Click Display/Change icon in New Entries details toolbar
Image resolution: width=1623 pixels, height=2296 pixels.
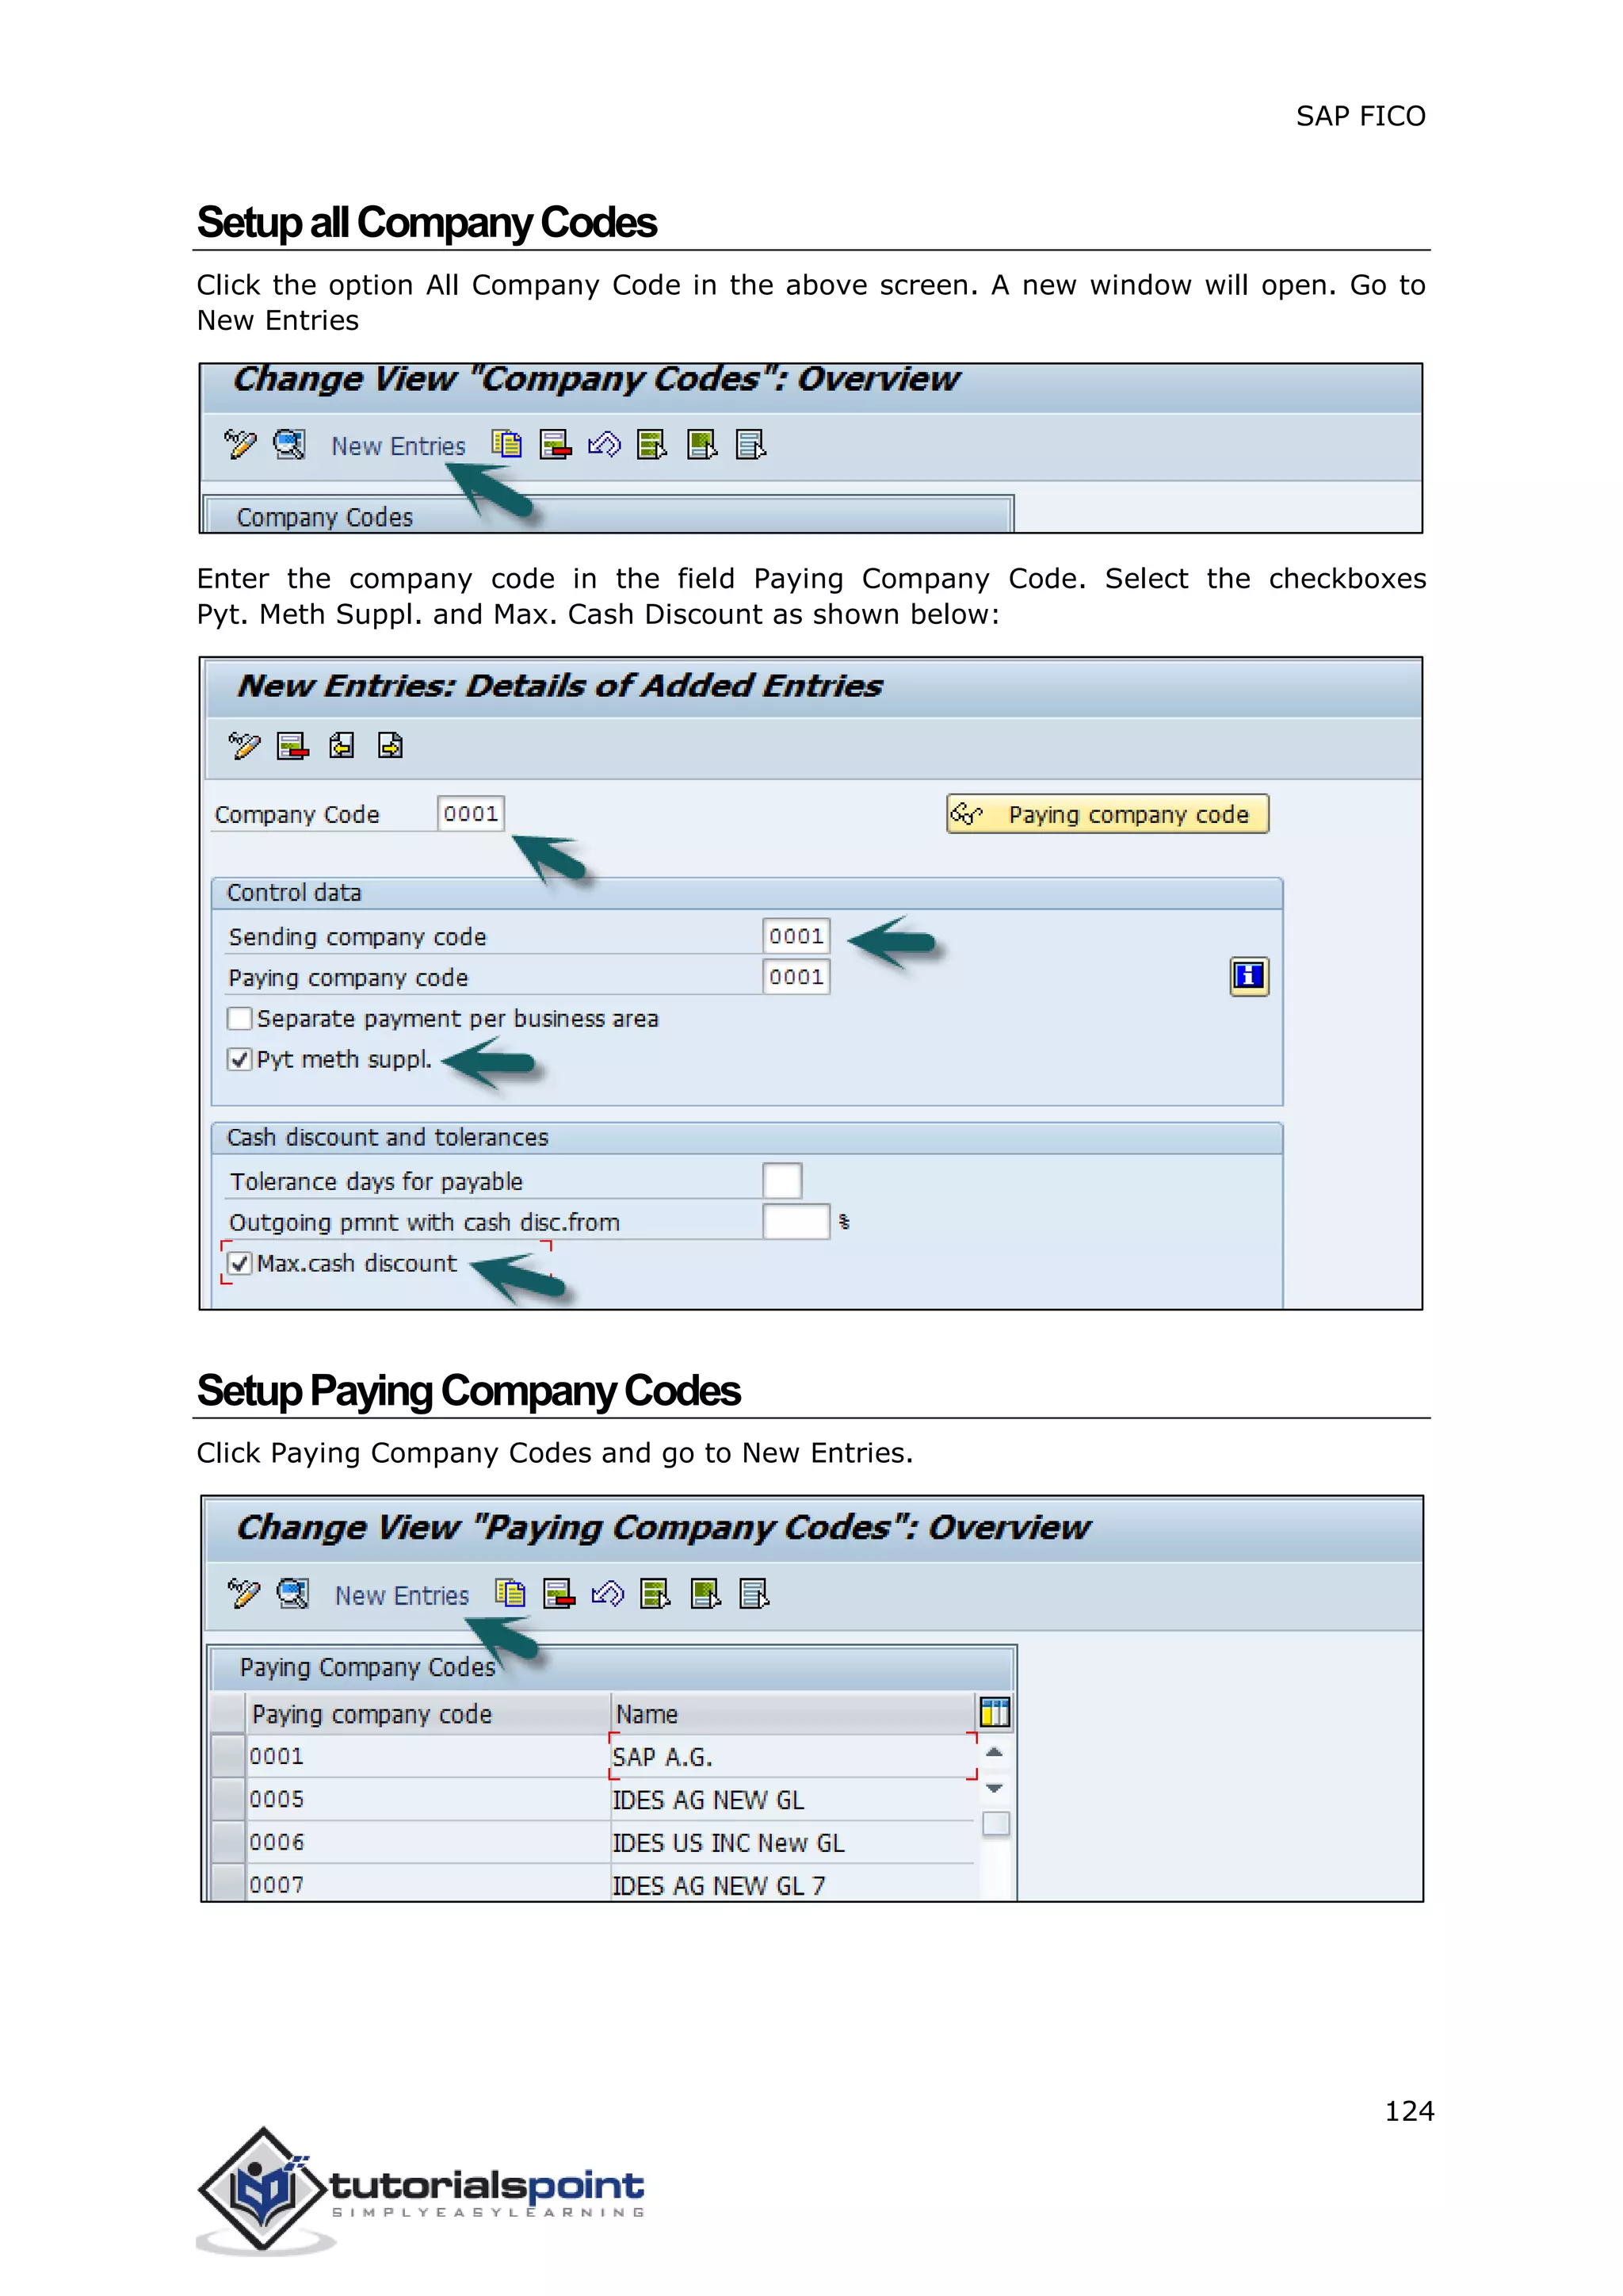[x=244, y=746]
